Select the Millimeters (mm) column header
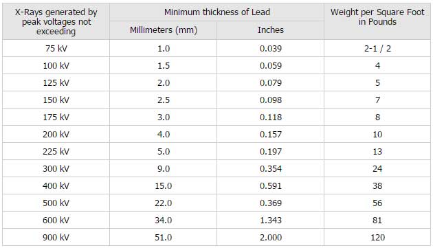The height and width of the screenshot is (248, 433). click(164, 30)
